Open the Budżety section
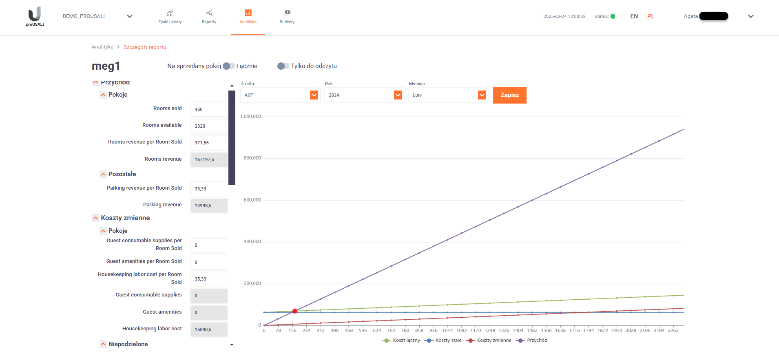 point(287,17)
